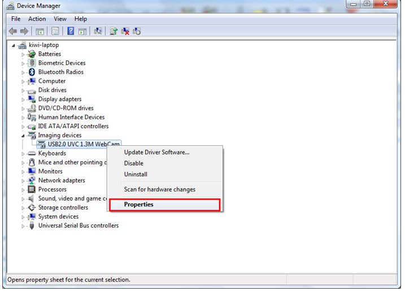Click the Bluetooth Radios device icon

(x=32, y=72)
